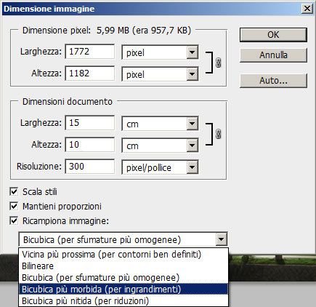Open the pixel/pollice resolution unit dropdown
Viewport: 316px width, 307px height.
[x=193, y=167]
